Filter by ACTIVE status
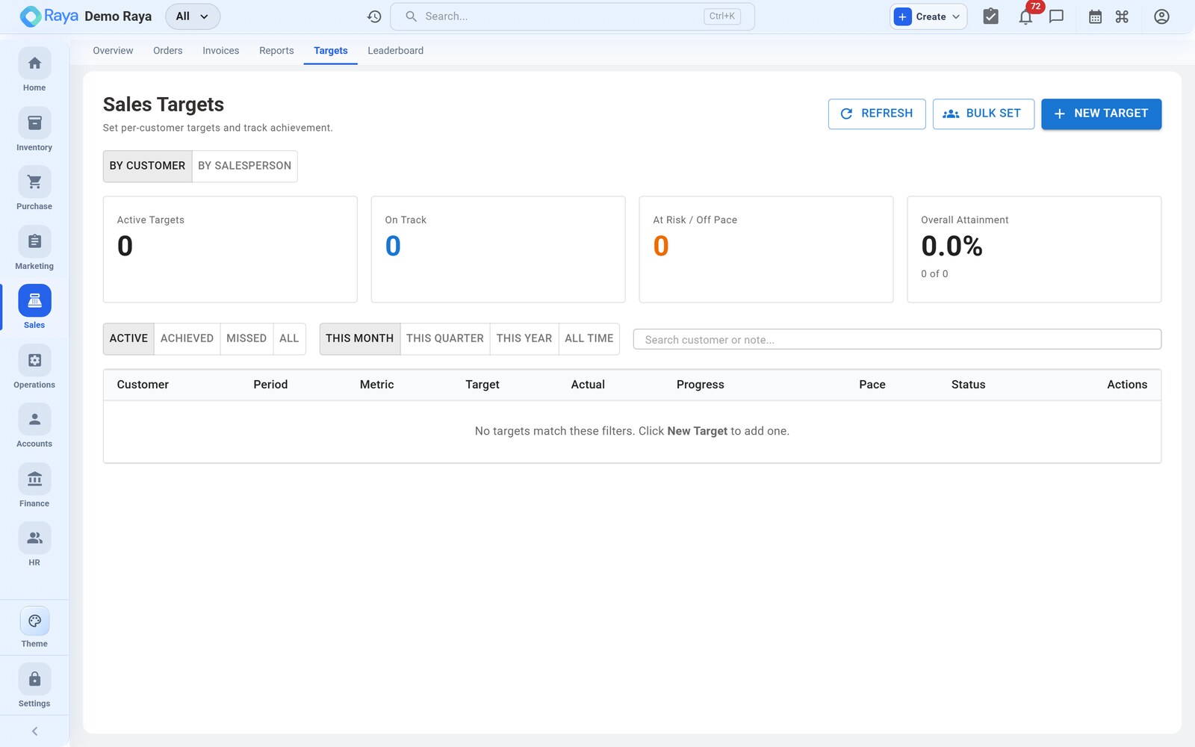 (128, 338)
